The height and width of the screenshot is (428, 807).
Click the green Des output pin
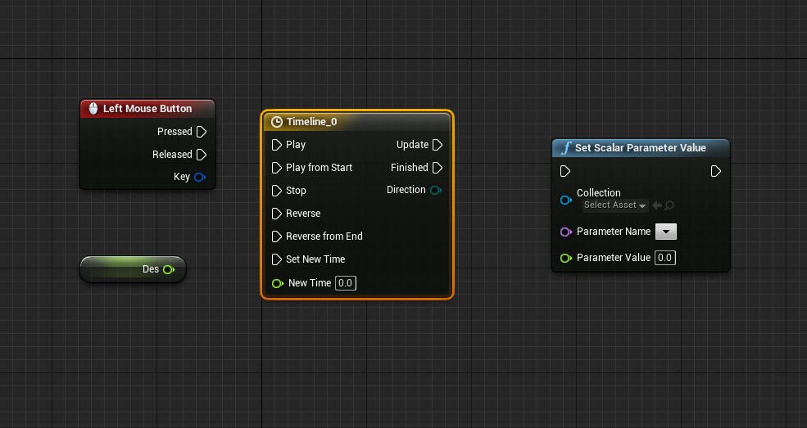tap(169, 269)
